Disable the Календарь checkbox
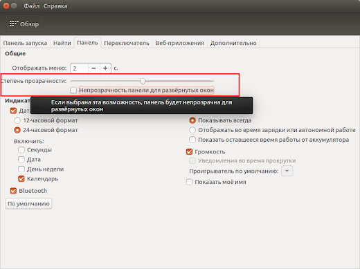This screenshot has height=269, width=360. pyautogui.click(x=21, y=179)
